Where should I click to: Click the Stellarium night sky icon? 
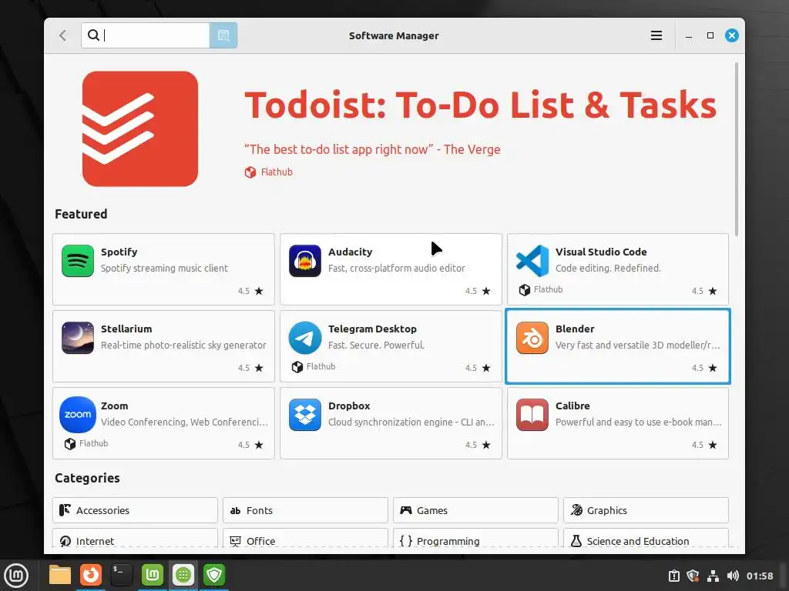pos(78,338)
